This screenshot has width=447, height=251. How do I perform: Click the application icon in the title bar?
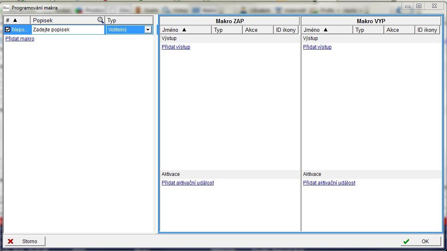pos(6,7)
